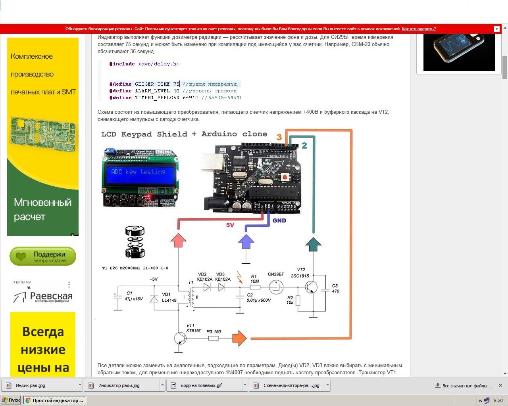Open dropdown for 'Схема-индикатора-ра....jpg' download
Image resolution: width=508 pixels, height=406 pixels.
327,385
